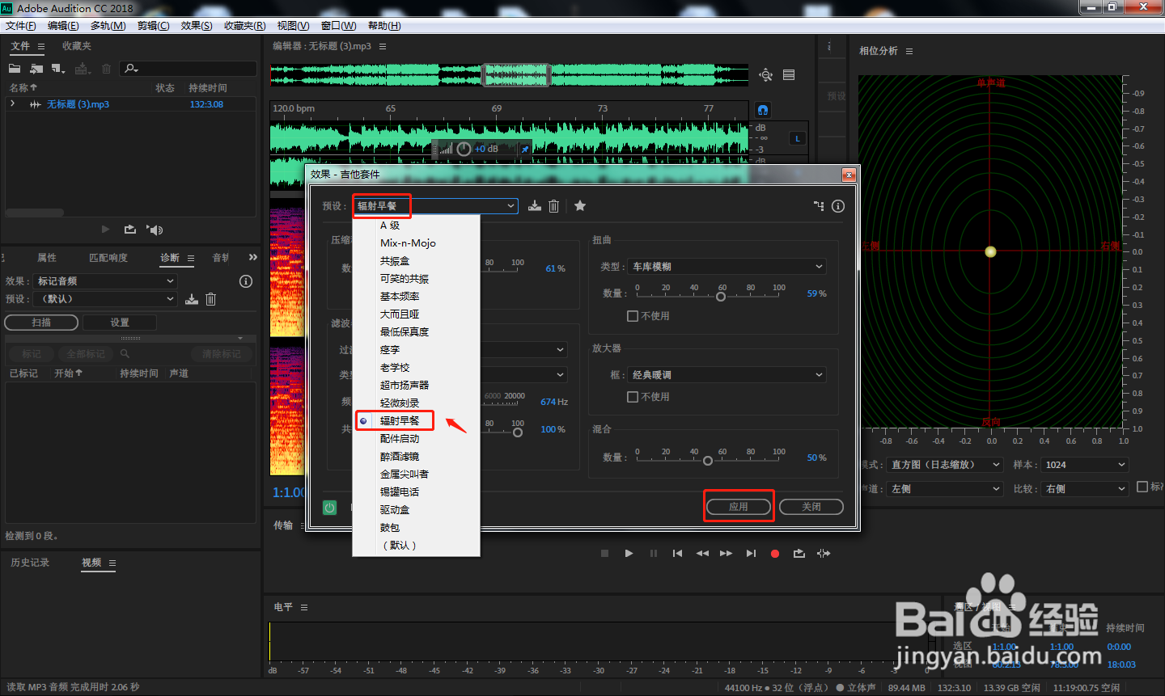1165x696 pixels.
Task: Click the trash icon in Files panel toolbar
Action: 106,69
